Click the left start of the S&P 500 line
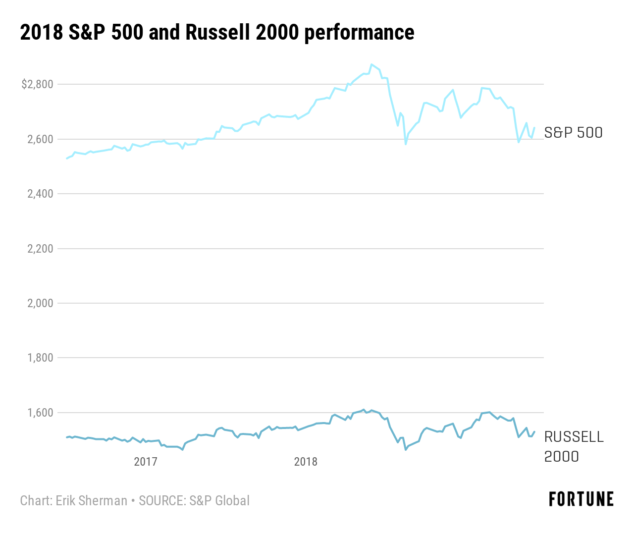Image resolution: width=634 pixels, height=535 pixels. click(x=67, y=158)
